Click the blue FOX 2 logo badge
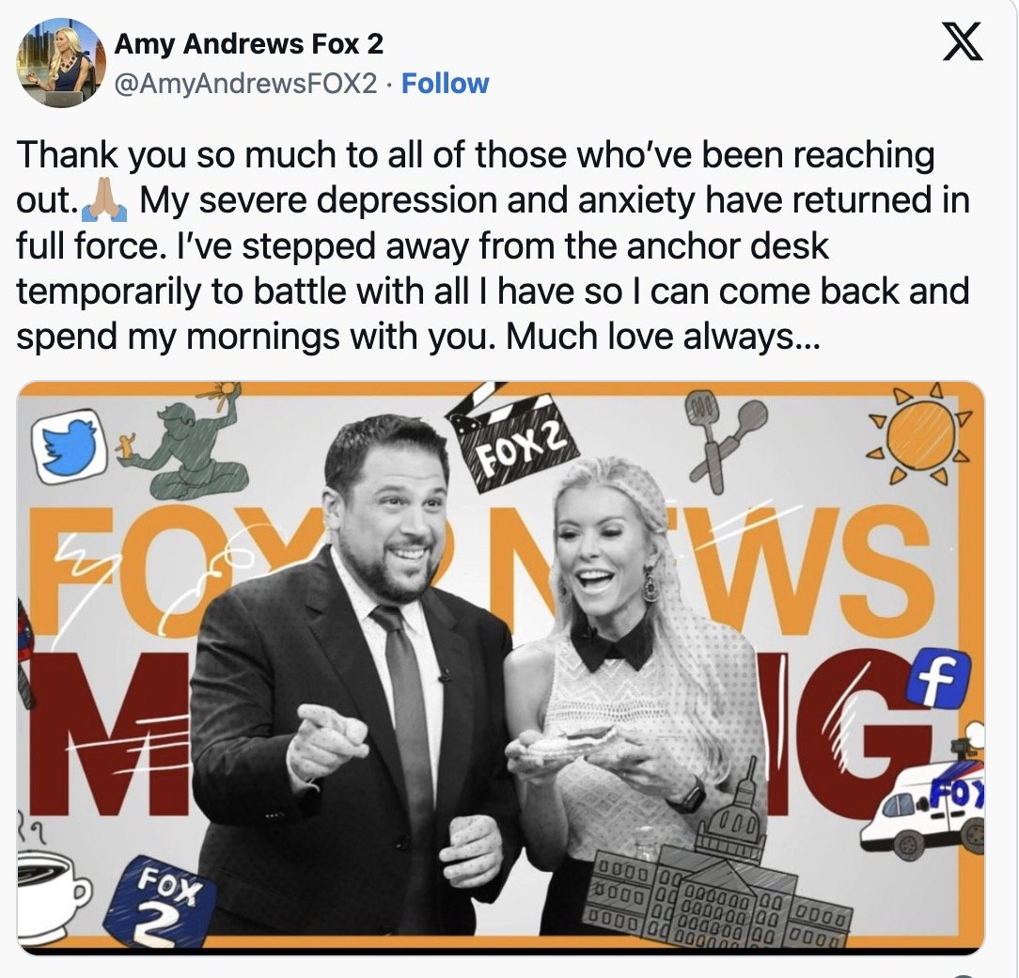The image size is (1019, 978). [161, 901]
